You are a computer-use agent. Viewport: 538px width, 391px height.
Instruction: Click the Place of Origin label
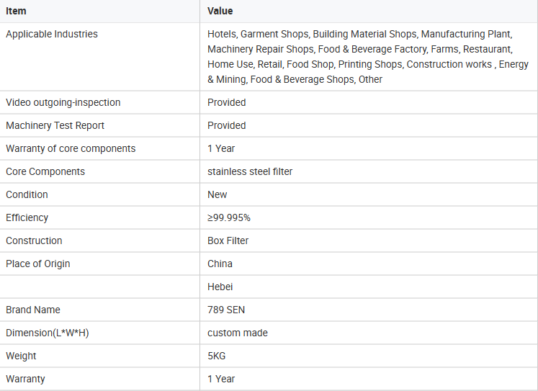click(37, 264)
